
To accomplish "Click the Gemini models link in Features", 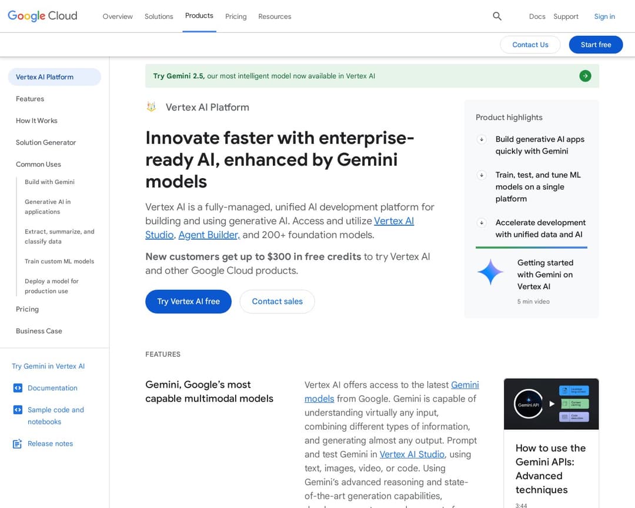I will click(464, 385).
